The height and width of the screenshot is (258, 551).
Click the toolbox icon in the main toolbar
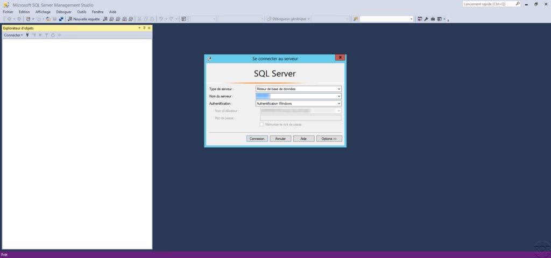coord(433,19)
